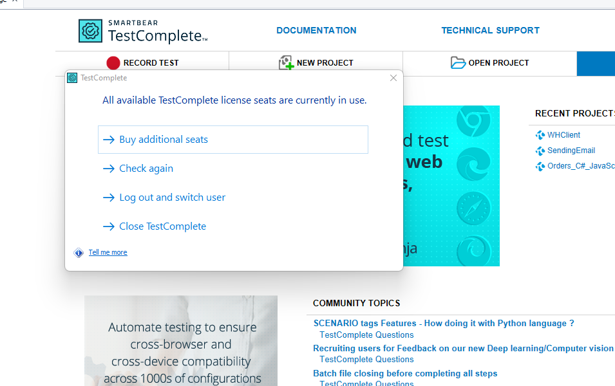The image size is (615, 386).
Task: Open the Tell me more link
Action: (x=108, y=252)
